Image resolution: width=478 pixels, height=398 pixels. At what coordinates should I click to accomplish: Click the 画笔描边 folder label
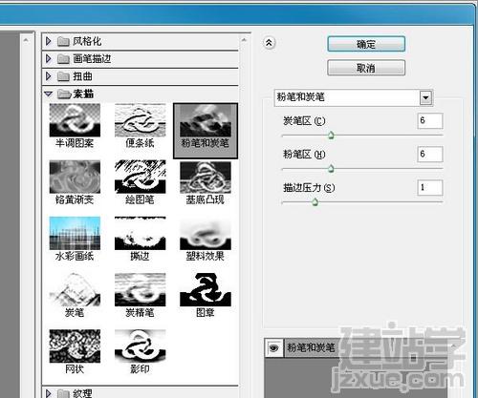click(92, 58)
